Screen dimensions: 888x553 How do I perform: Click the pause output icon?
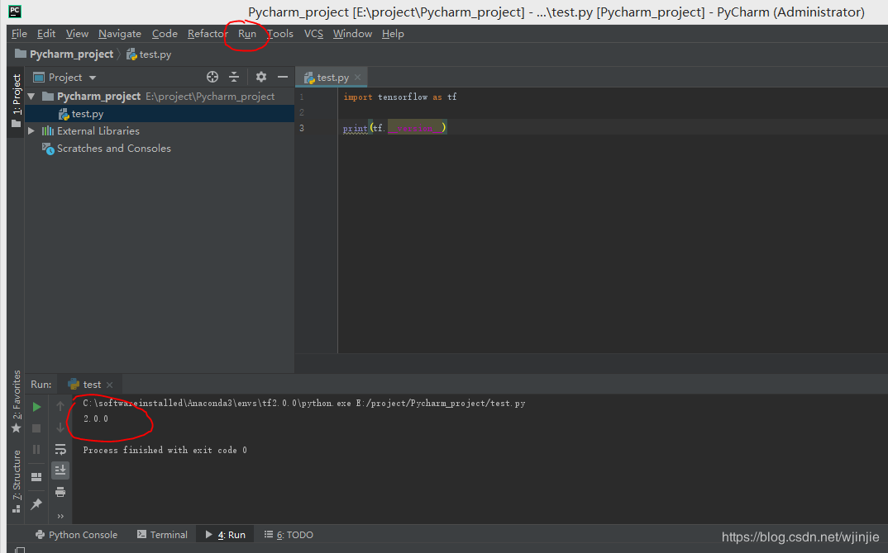pos(37,450)
